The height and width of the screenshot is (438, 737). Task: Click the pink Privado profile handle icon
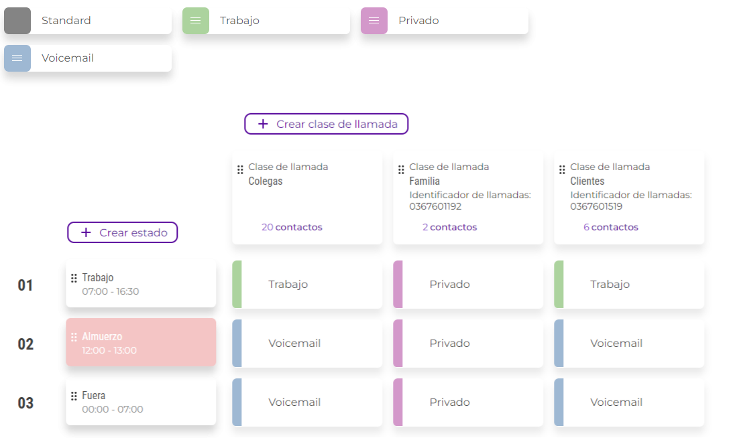pyautogui.click(x=374, y=21)
